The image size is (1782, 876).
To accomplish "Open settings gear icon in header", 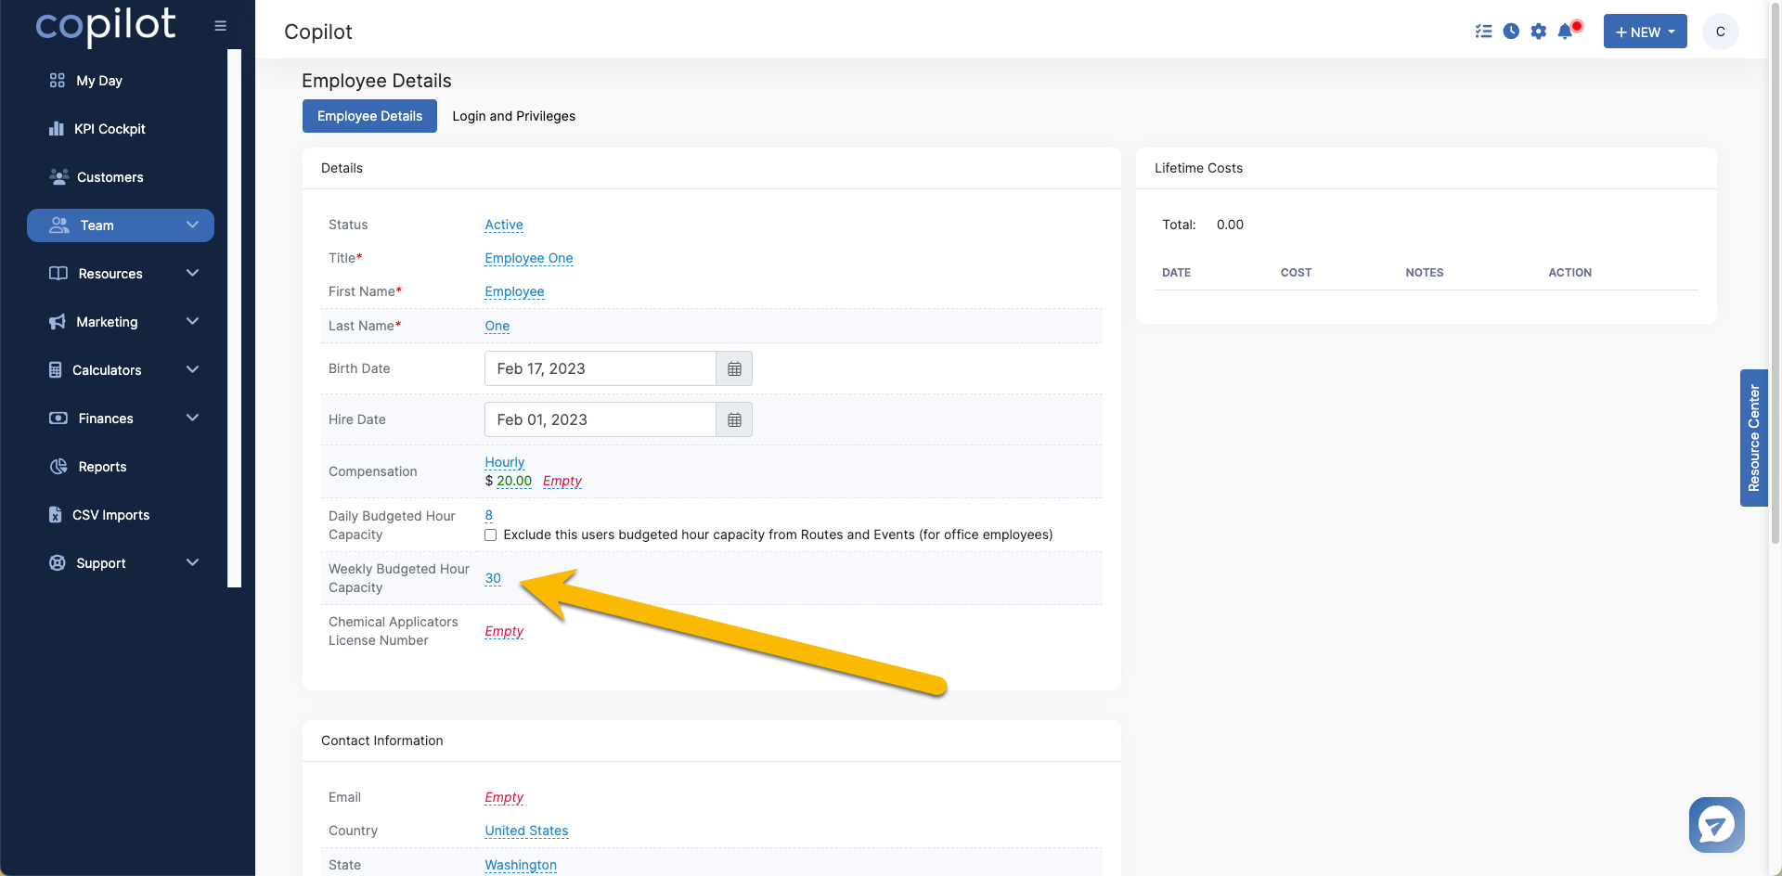I will 1539,32.
